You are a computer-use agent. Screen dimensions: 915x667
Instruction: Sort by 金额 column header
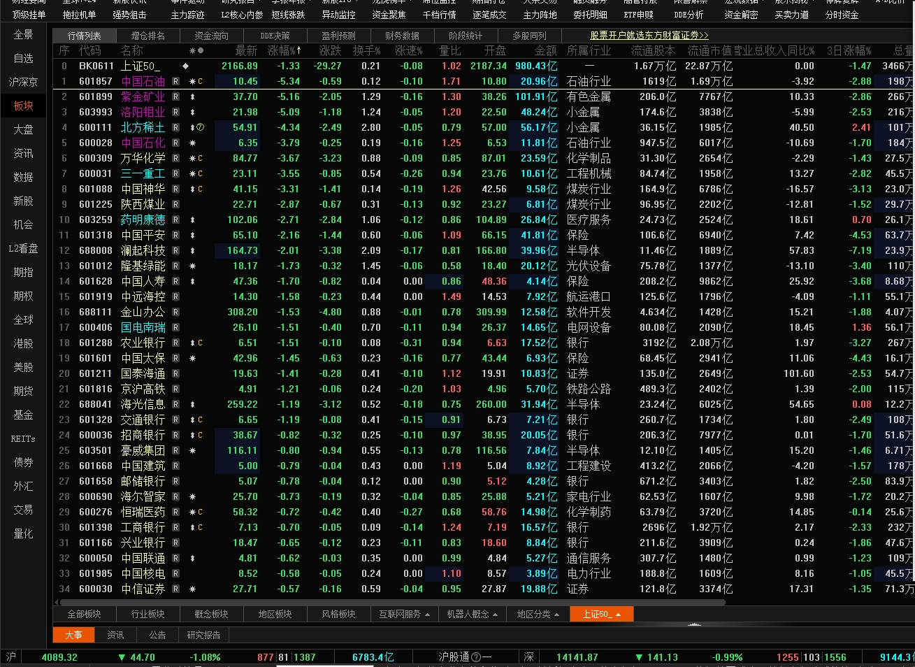(546, 50)
